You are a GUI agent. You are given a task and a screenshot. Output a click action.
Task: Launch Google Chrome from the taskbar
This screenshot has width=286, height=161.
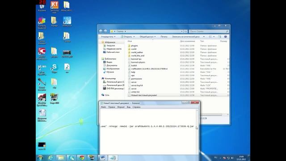click(81, 158)
